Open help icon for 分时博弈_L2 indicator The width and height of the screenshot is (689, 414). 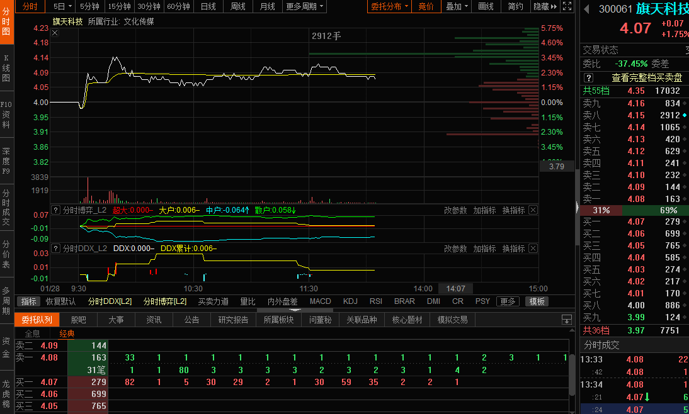click(55, 210)
